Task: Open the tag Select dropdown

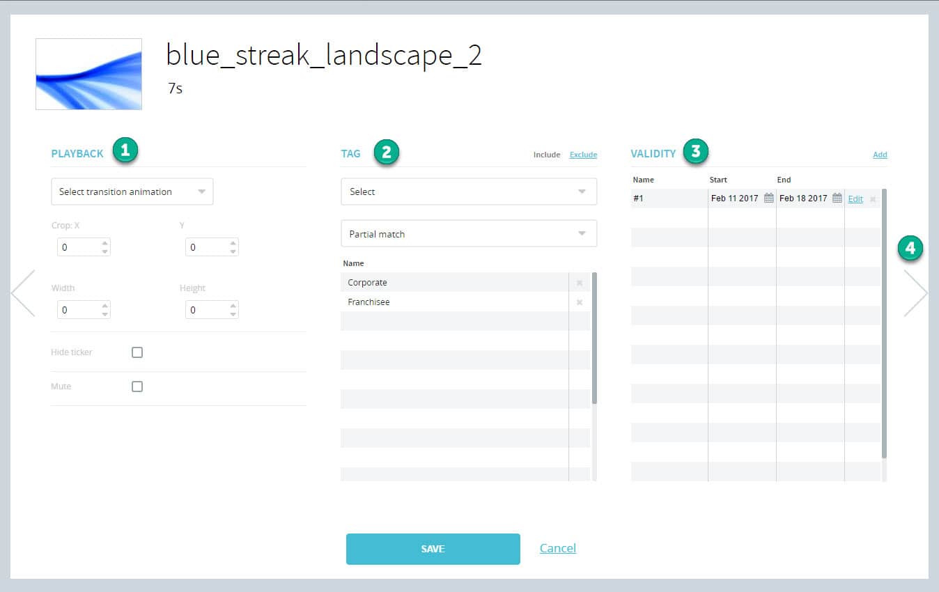Action: click(469, 192)
